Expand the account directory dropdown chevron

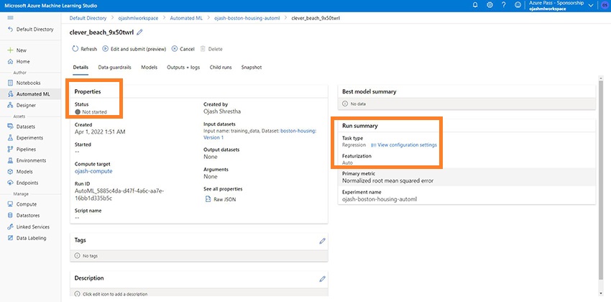tap(591, 6)
